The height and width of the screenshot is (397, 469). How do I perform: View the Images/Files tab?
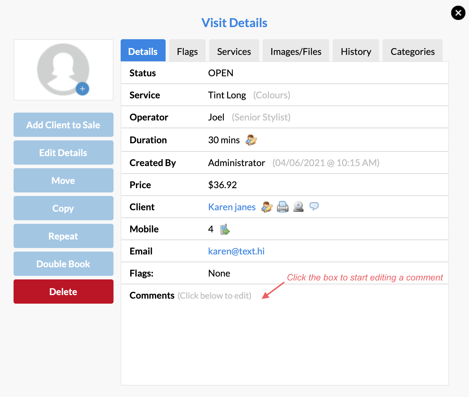[296, 51]
